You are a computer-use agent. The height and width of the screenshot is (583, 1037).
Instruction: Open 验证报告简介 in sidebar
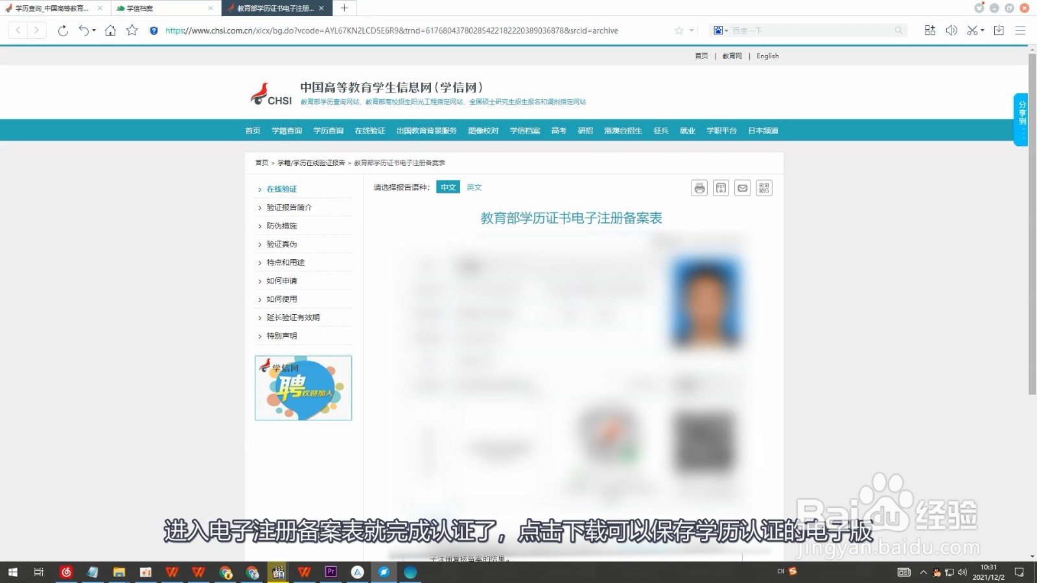289,207
